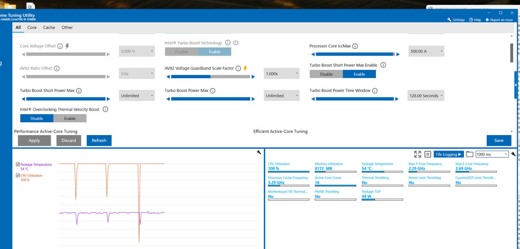Show info for Turbo Boost Power Max
Viewport: 520px width, 249px height.
[x=212, y=91]
